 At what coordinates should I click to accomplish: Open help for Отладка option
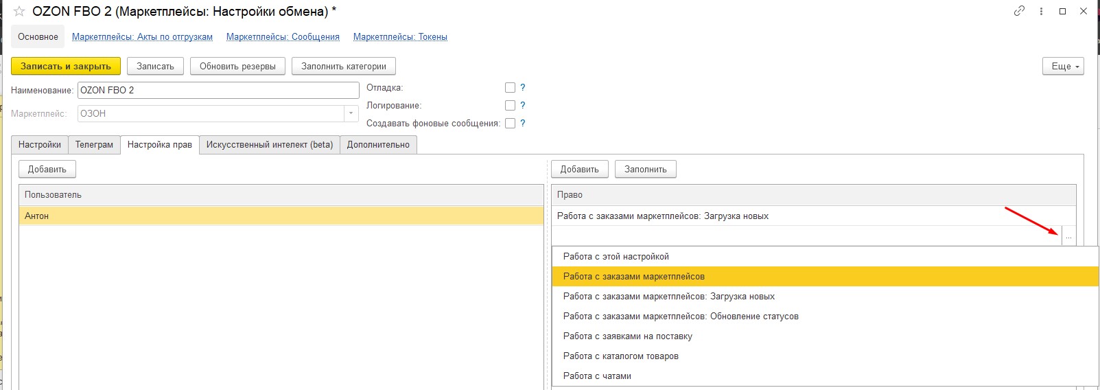click(523, 87)
